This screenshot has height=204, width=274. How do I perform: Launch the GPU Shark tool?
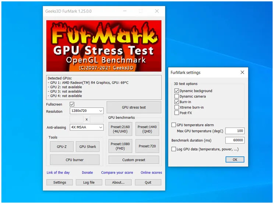[88, 147]
